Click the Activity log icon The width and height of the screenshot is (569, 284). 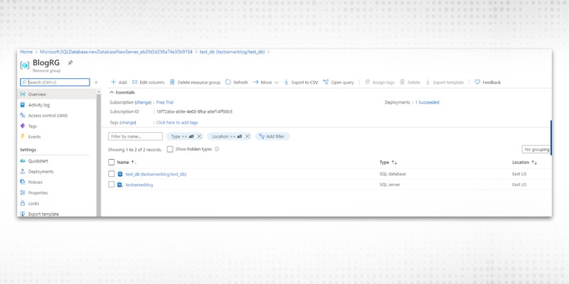(23, 105)
